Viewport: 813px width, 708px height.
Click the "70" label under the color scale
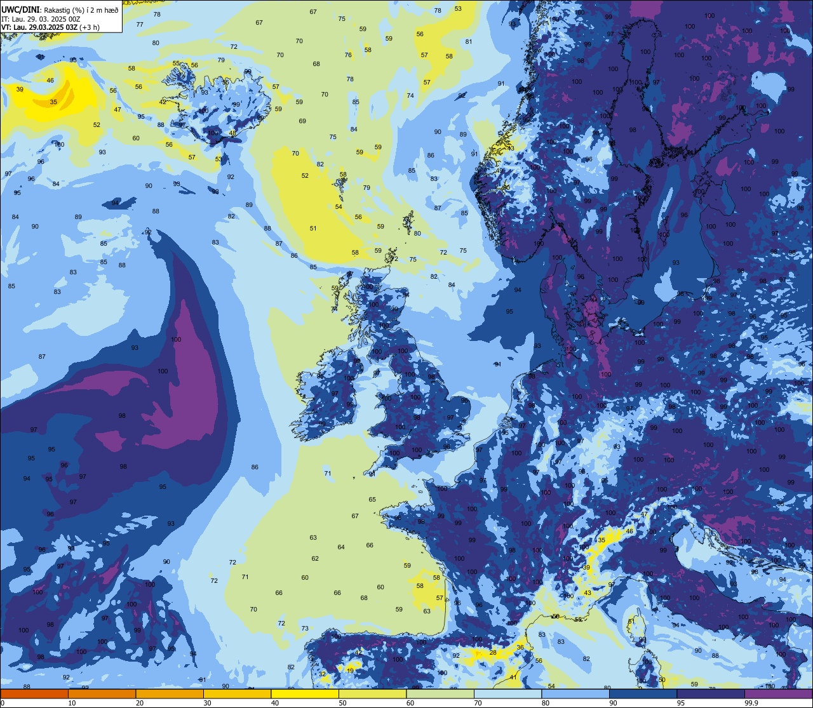(478, 703)
